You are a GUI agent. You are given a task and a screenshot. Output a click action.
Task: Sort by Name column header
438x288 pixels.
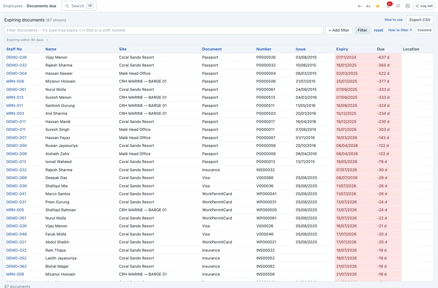click(51, 49)
